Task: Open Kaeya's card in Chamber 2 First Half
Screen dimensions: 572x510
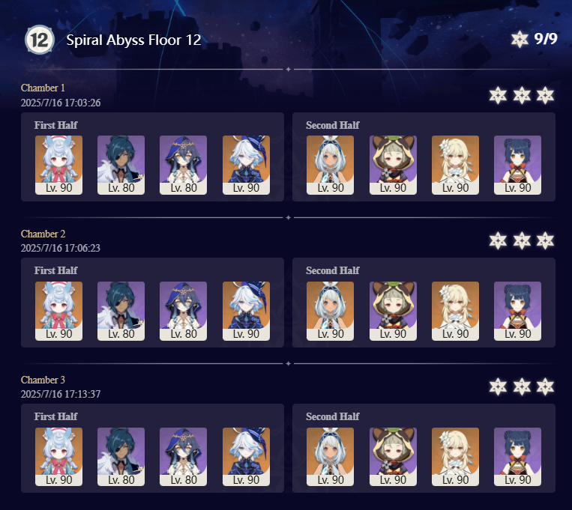Action: (x=121, y=311)
